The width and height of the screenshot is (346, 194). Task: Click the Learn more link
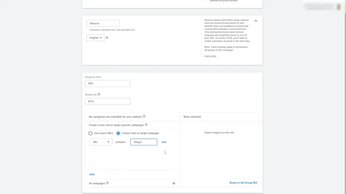[210, 56]
